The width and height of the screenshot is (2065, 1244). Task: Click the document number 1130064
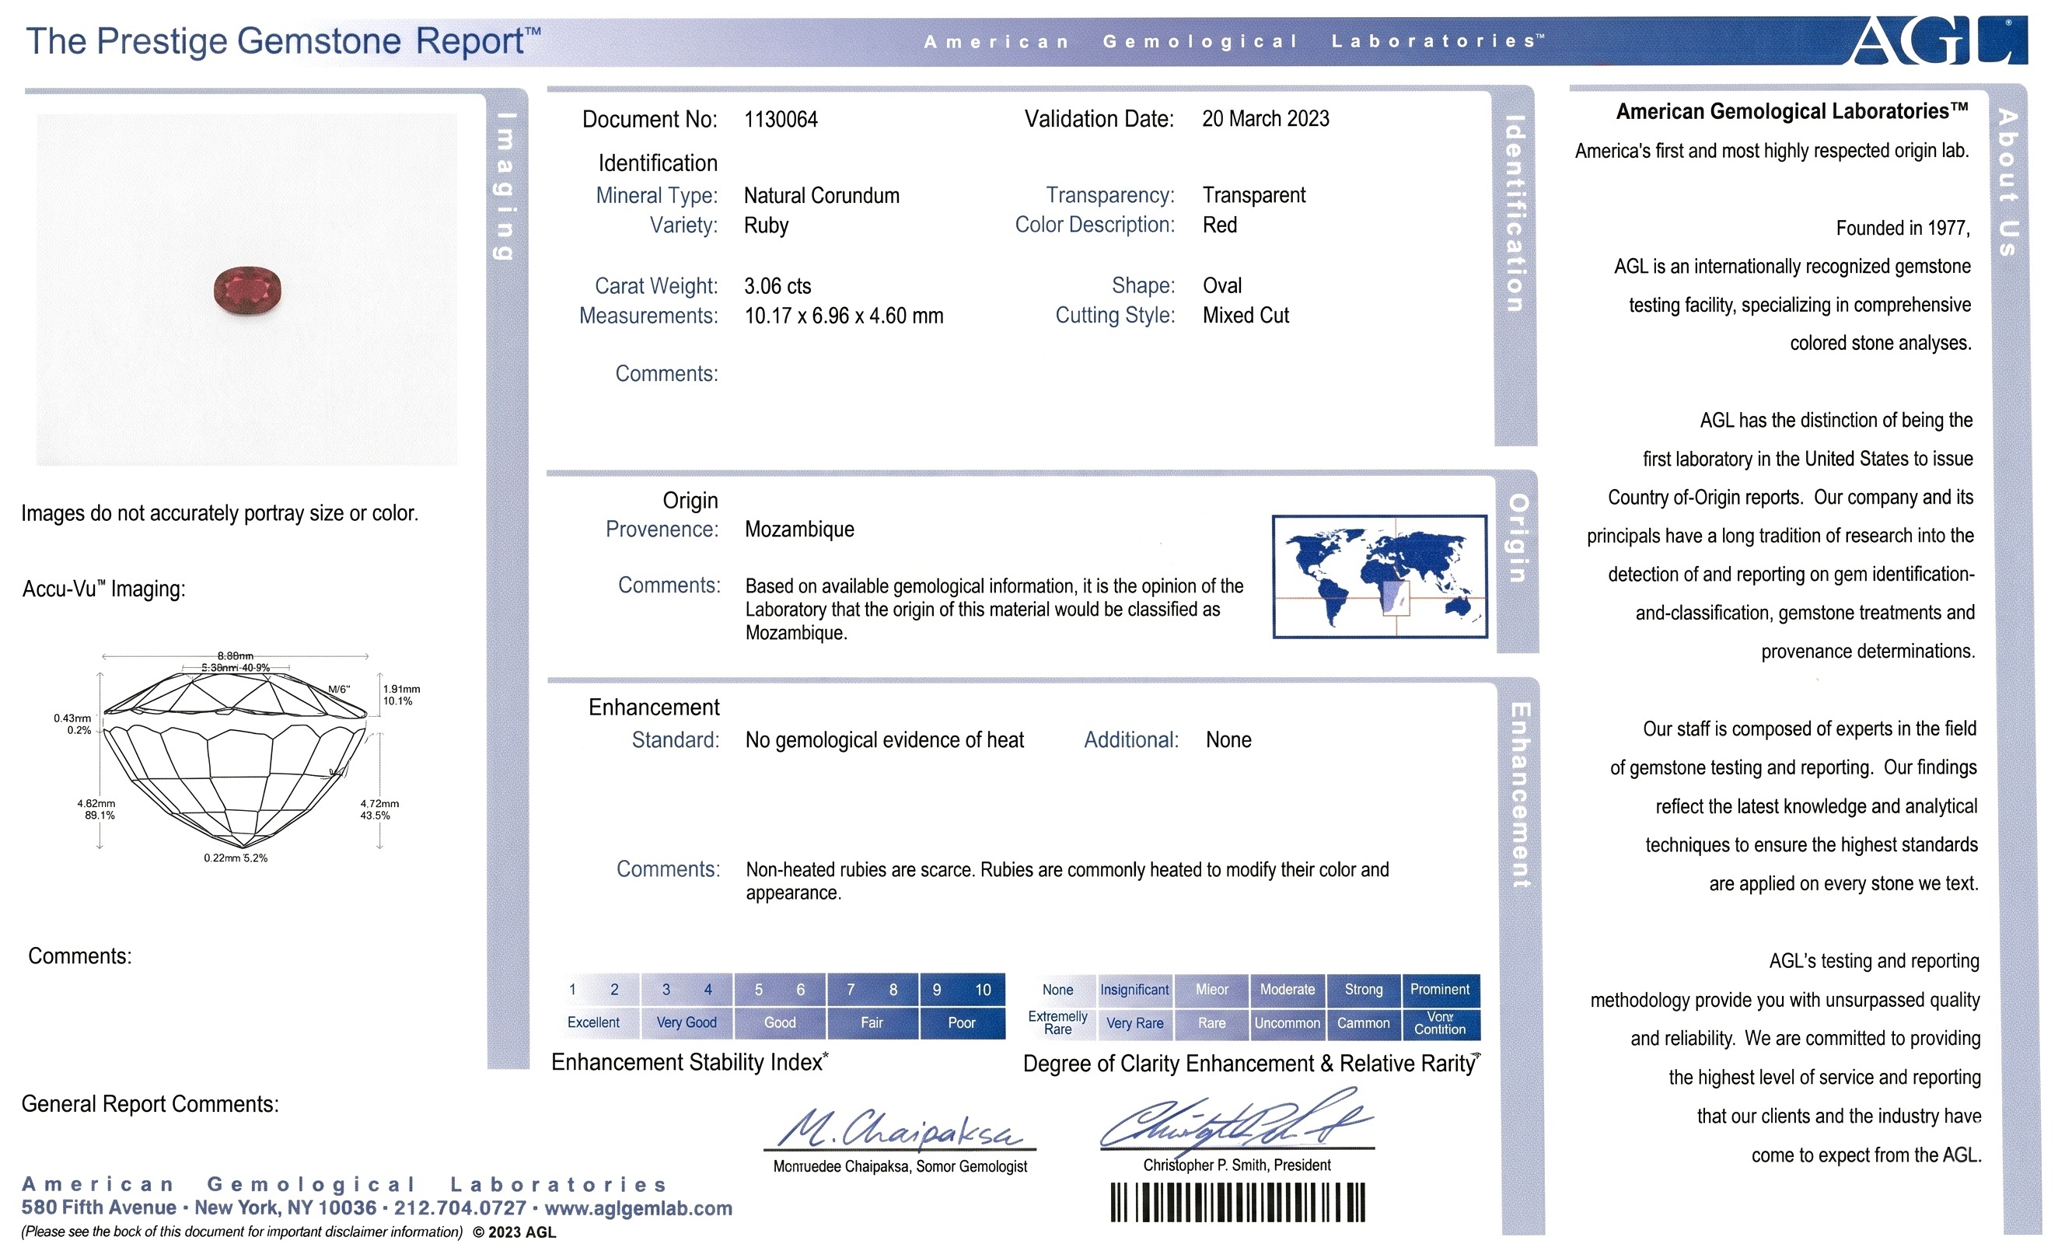pyautogui.click(x=781, y=120)
